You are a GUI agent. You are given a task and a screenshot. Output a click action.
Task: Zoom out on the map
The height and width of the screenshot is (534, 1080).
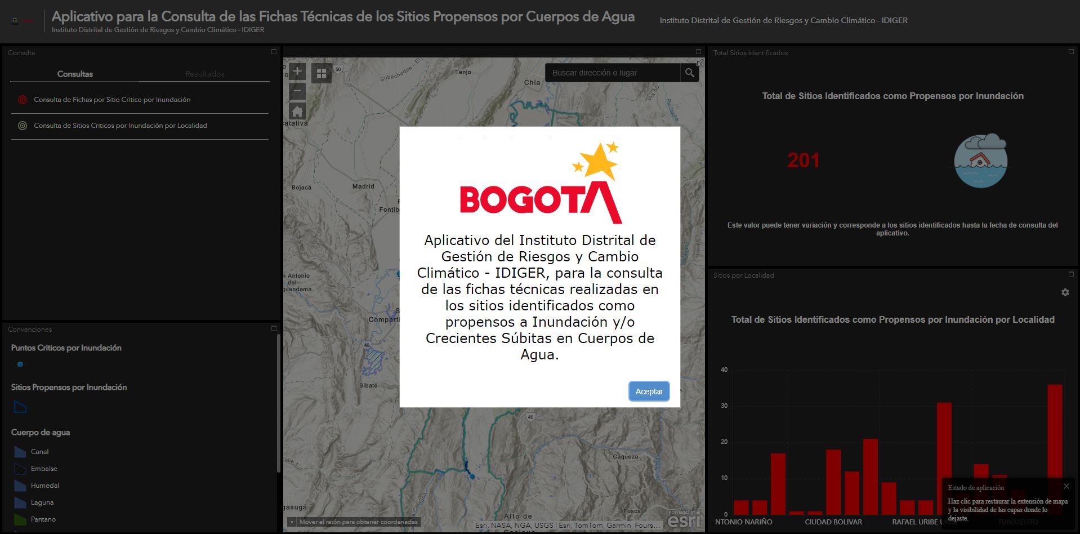297,91
